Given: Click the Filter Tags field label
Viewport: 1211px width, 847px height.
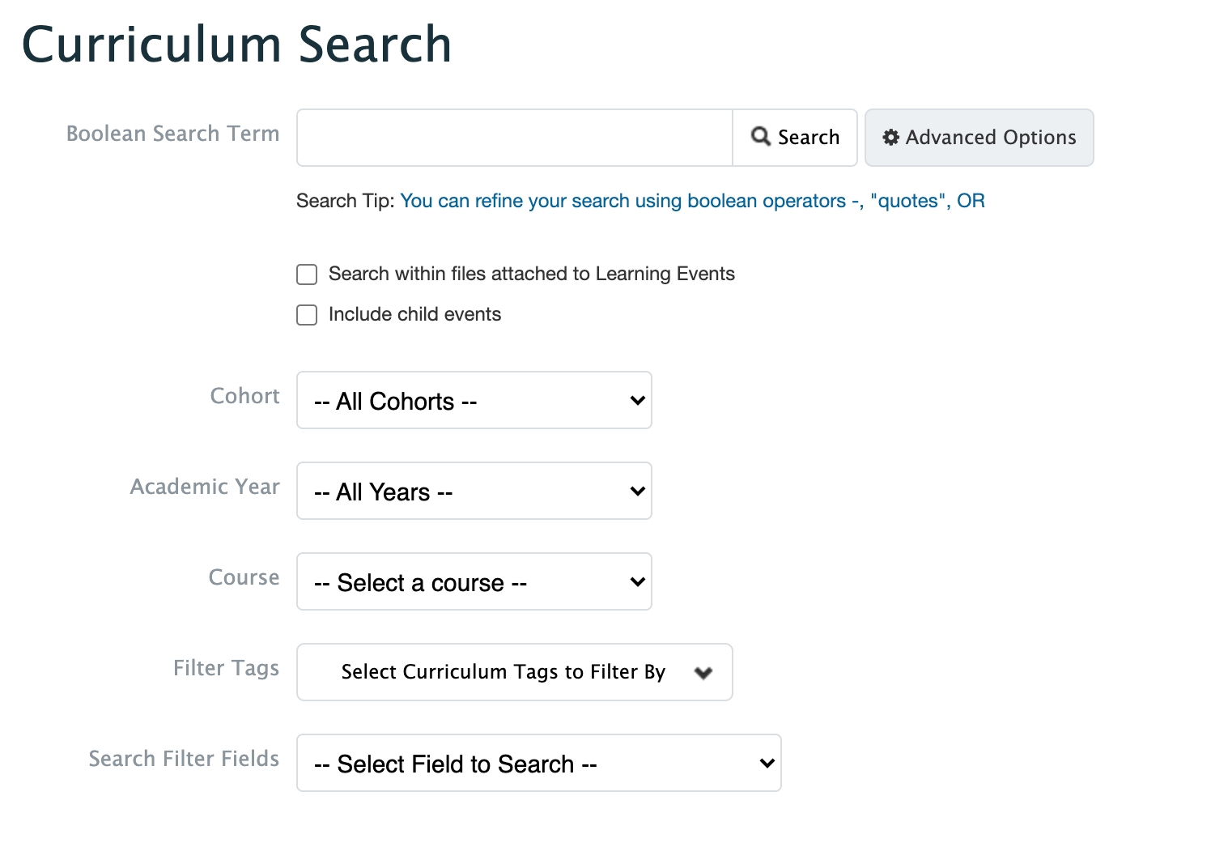Looking at the screenshot, I should click(226, 668).
